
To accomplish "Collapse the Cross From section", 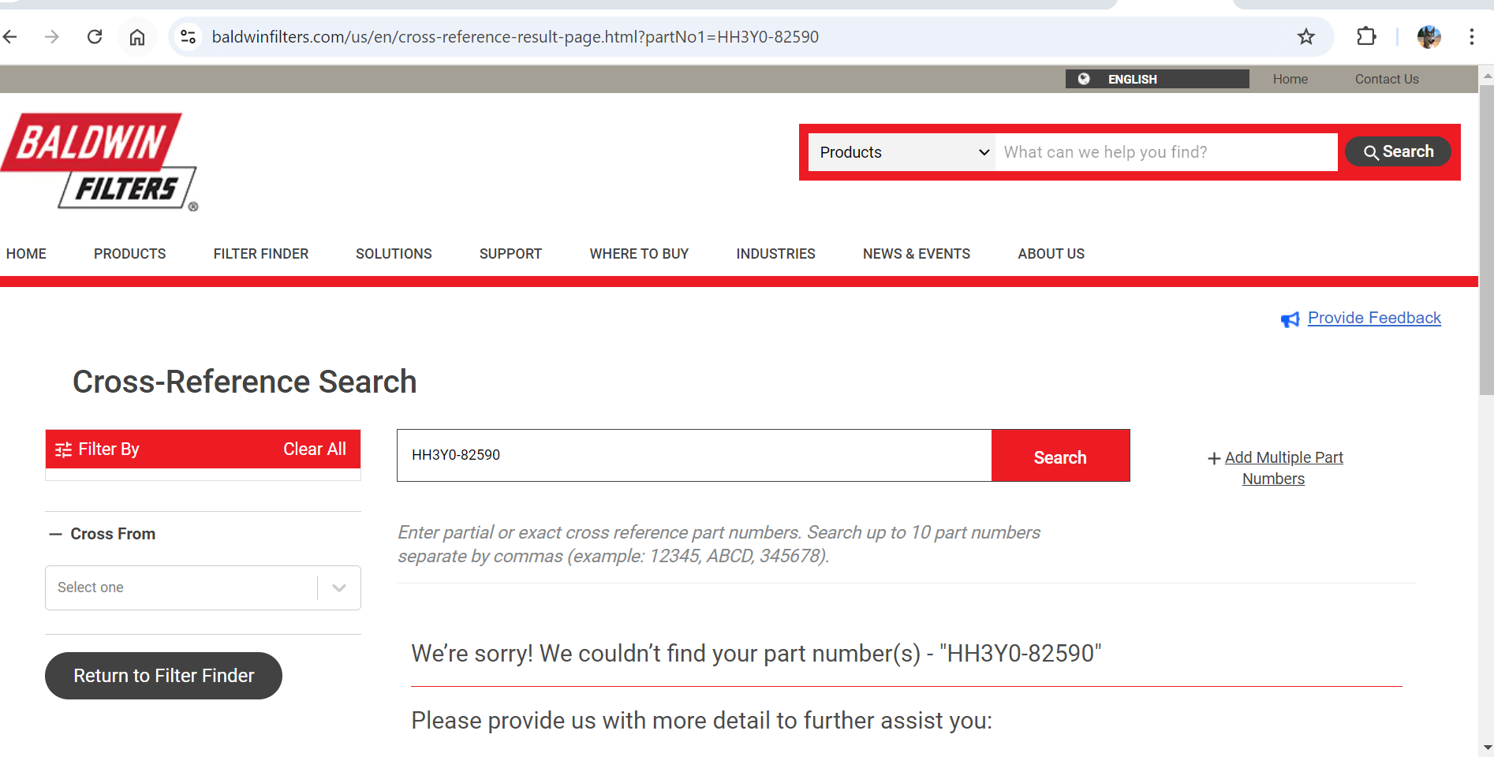I will (x=55, y=534).
